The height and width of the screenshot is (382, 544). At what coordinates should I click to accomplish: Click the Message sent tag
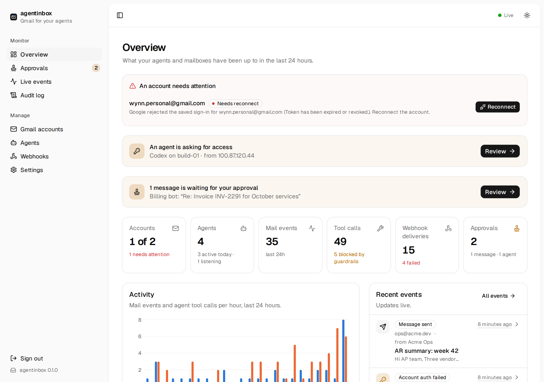click(x=415, y=324)
